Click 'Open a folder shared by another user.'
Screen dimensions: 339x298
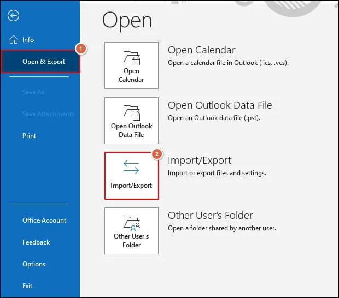coord(222,228)
